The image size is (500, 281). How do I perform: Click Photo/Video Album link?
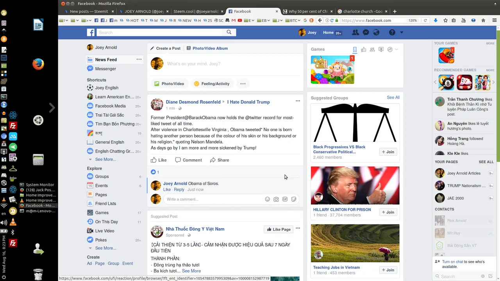[207, 48]
